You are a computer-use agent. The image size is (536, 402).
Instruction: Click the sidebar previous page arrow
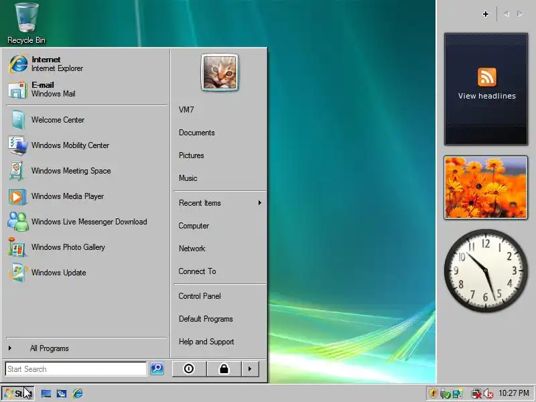coord(507,14)
